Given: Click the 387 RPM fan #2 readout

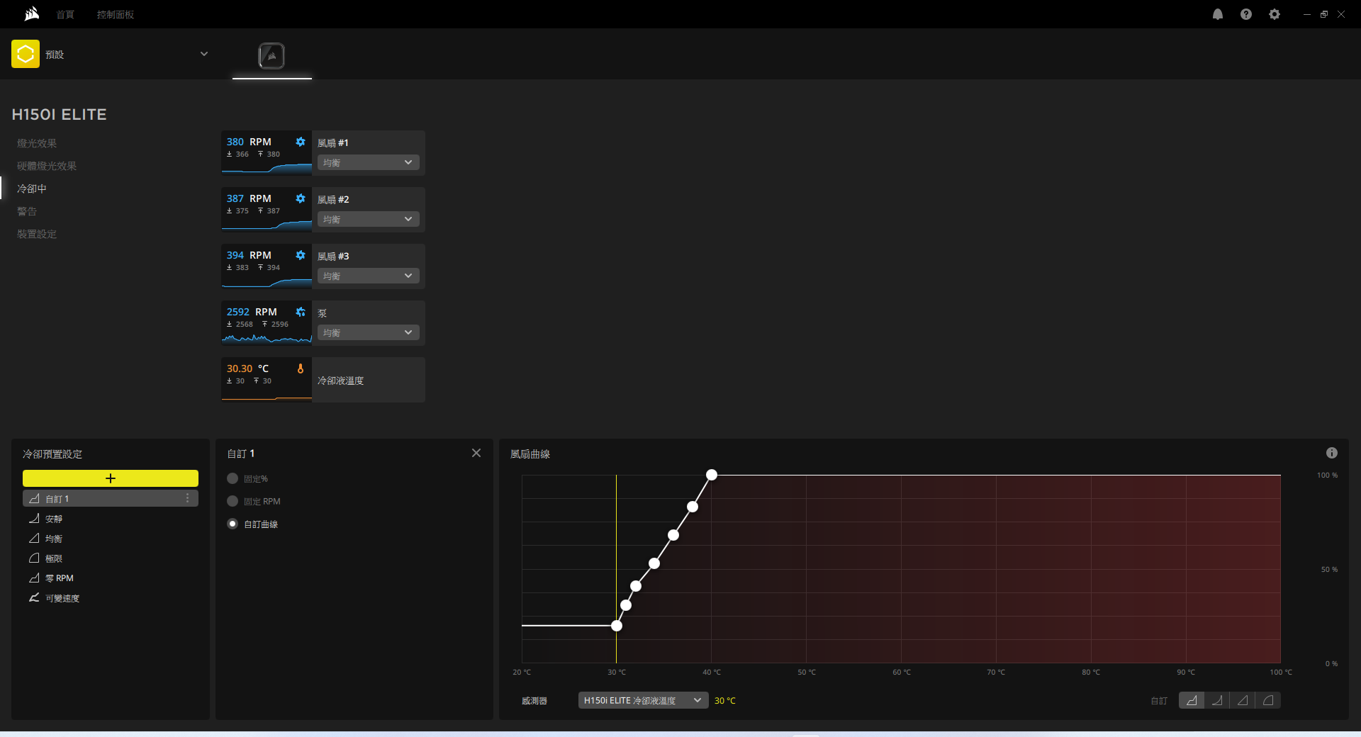Looking at the screenshot, I should (249, 198).
